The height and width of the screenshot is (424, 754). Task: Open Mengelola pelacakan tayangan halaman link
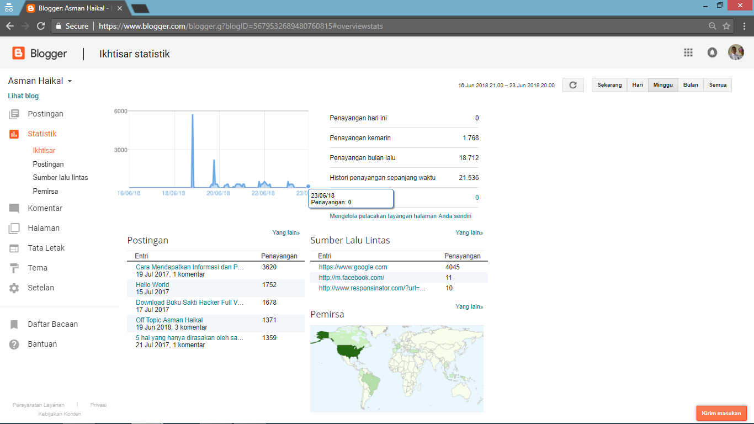click(x=400, y=216)
